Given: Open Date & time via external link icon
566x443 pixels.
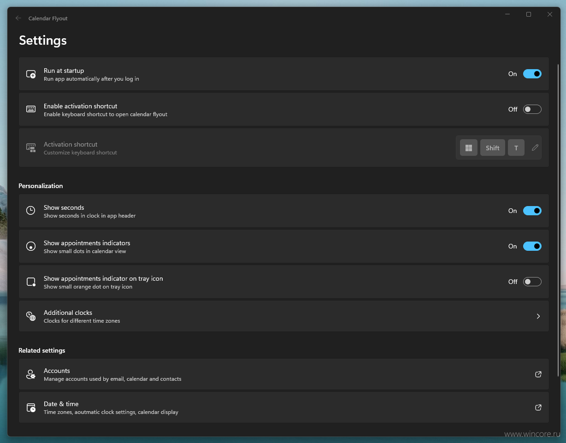Looking at the screenshot, I should click(x=538, y=408).
